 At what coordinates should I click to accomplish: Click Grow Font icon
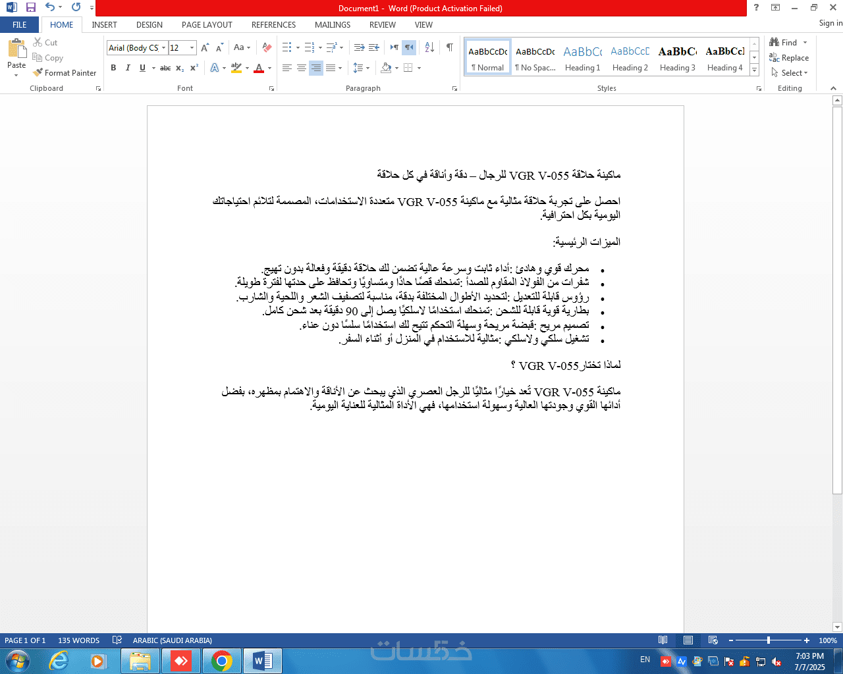(205, 47)
